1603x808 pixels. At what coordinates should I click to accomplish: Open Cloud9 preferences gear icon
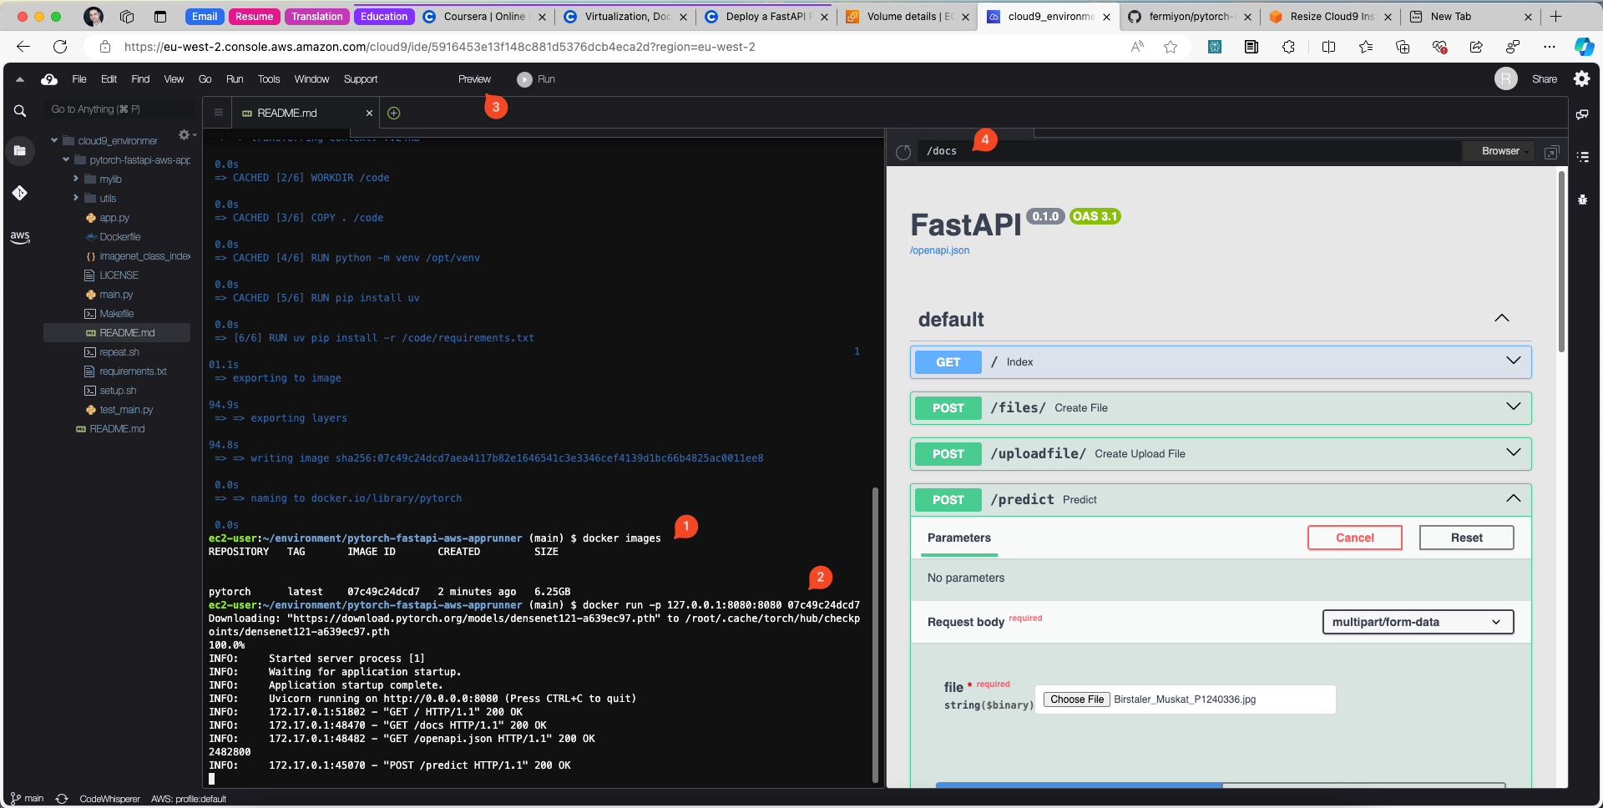point(1581,78)
